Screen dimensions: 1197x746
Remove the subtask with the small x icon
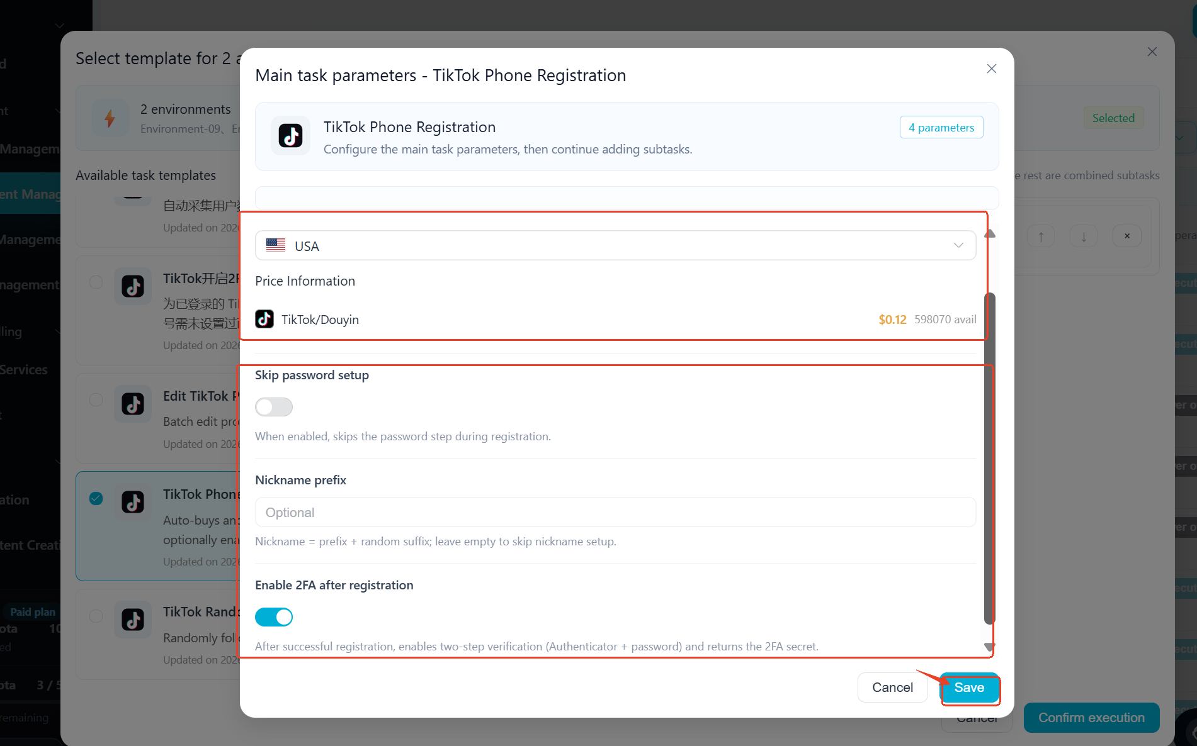click(1127, 237)
